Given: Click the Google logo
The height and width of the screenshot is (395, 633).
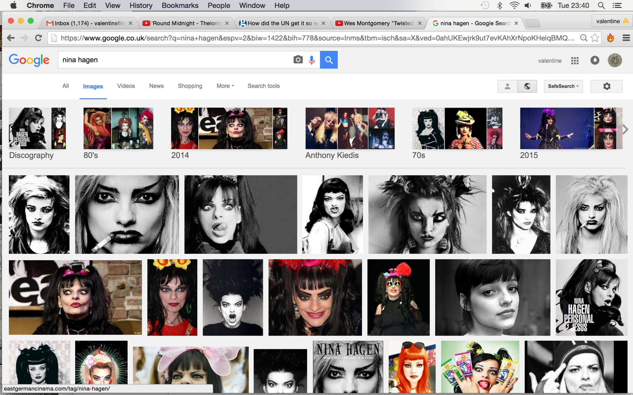Looking at the screenshot, I should tap(29, 60).
